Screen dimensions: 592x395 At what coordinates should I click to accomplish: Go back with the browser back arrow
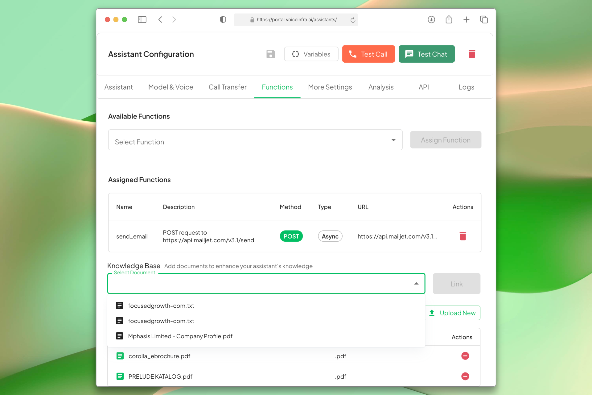160,19
